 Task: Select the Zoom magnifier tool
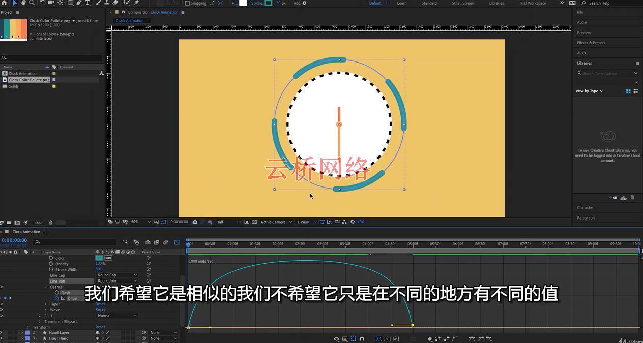(x=32, y=3)
